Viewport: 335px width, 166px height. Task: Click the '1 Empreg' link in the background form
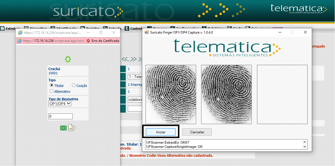tap(135, 85)
